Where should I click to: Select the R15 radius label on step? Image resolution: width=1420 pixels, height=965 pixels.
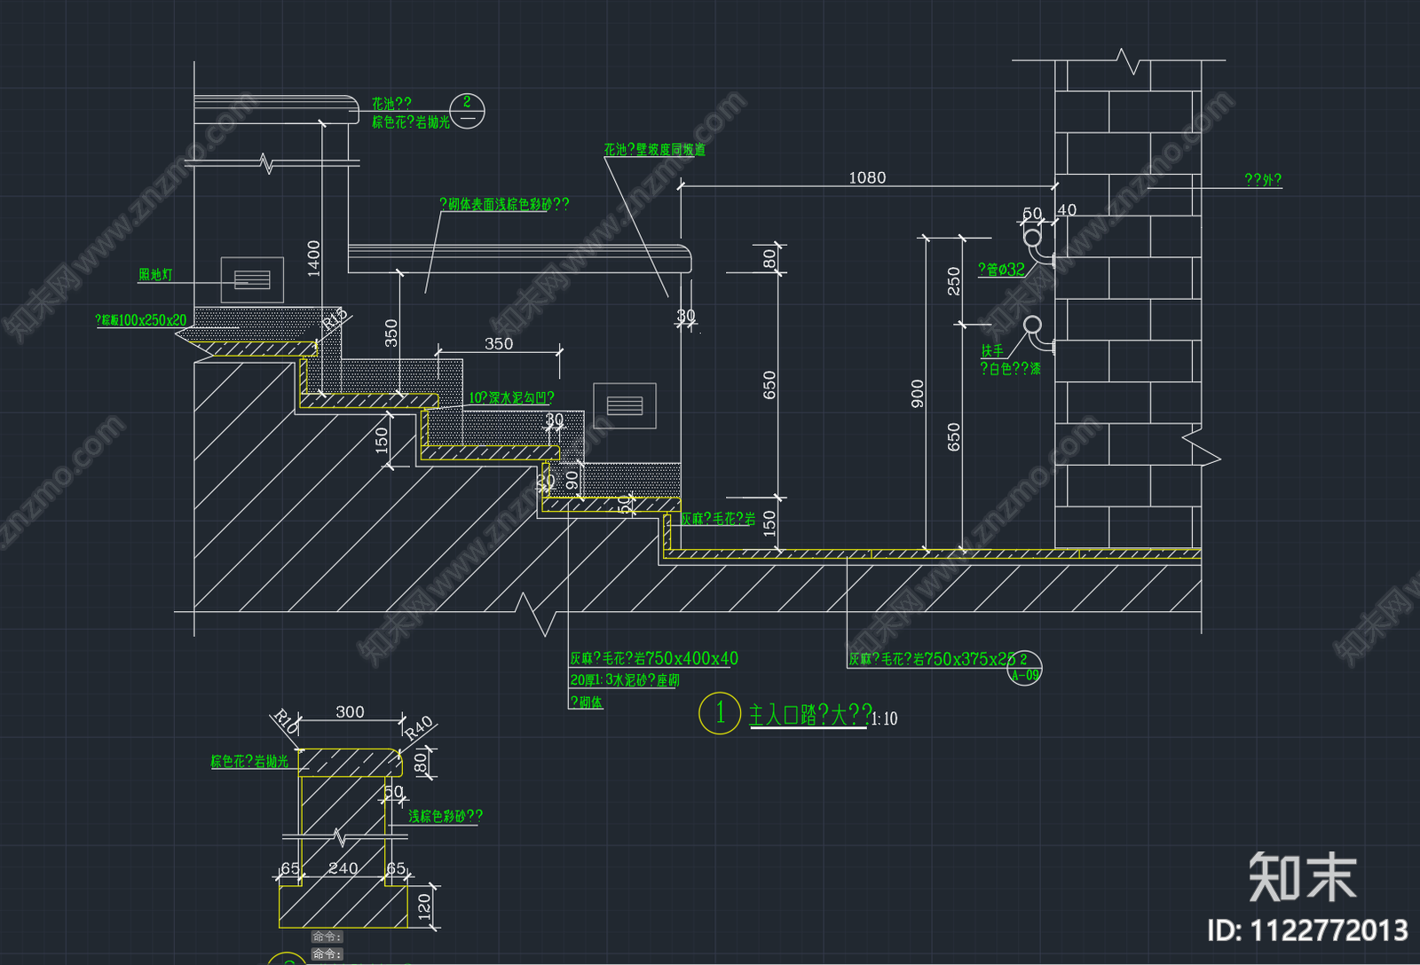pyautogui.click(x=334, y=320)
